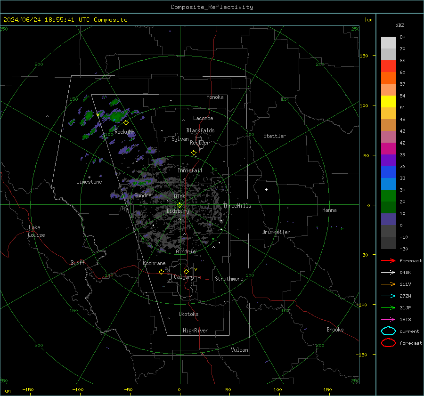Select the 51 dBZ yellow color swatch
Screen dimensions: 424x396
(388, 101)
